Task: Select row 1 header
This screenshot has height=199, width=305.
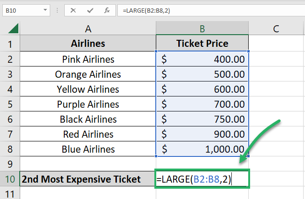Action: pos(10,44)
